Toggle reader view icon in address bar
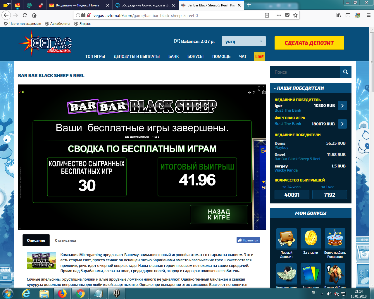The height and width of the screenshot is (299, 374). pos(267,15)
